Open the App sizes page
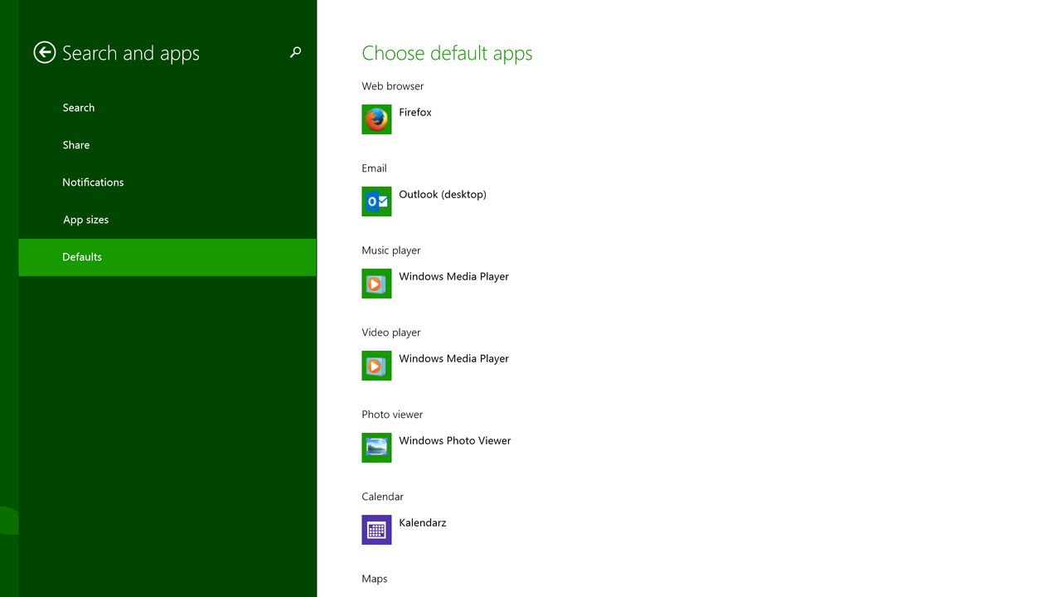The height and width of the screenshot is (597, 1061). (x=167, y=220)
